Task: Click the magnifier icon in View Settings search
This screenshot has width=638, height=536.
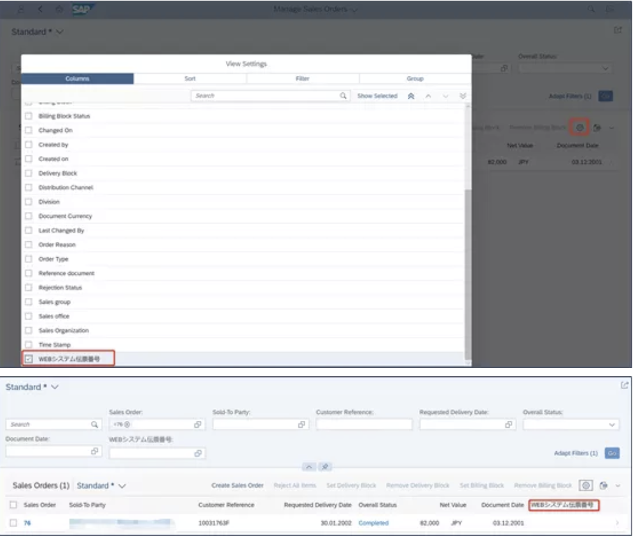Action: coord(343,95)
